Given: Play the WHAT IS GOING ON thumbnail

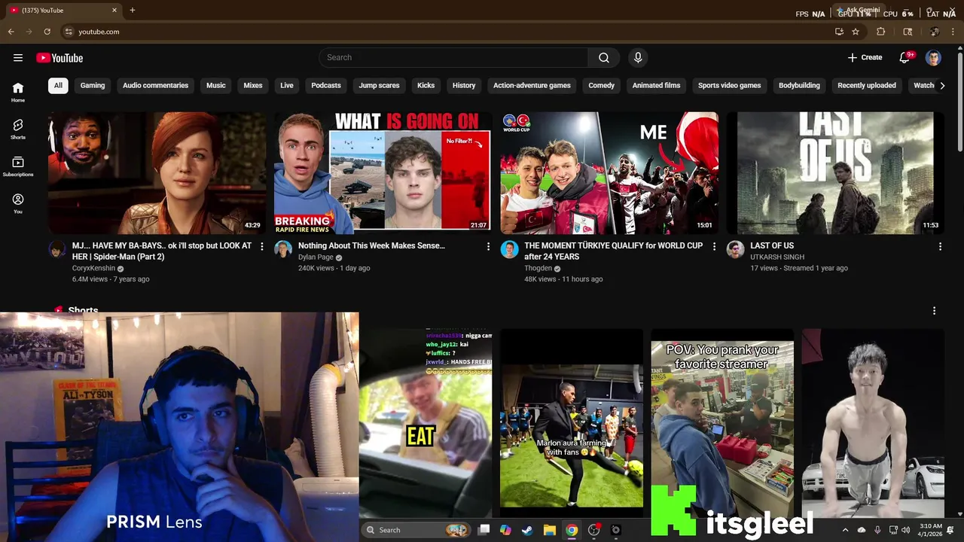Looking at the screenshot, I should pos(383,173).
